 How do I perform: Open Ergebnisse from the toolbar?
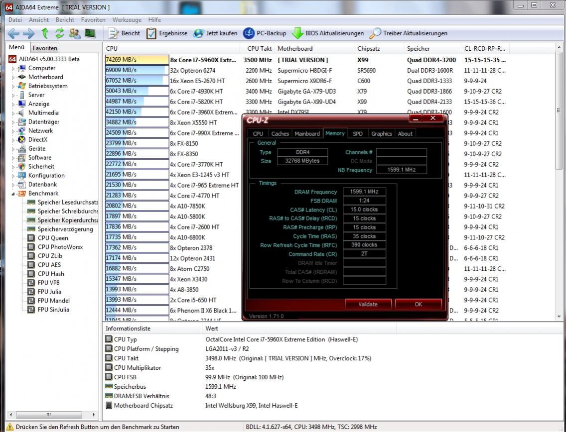click(x=167, y=33)
